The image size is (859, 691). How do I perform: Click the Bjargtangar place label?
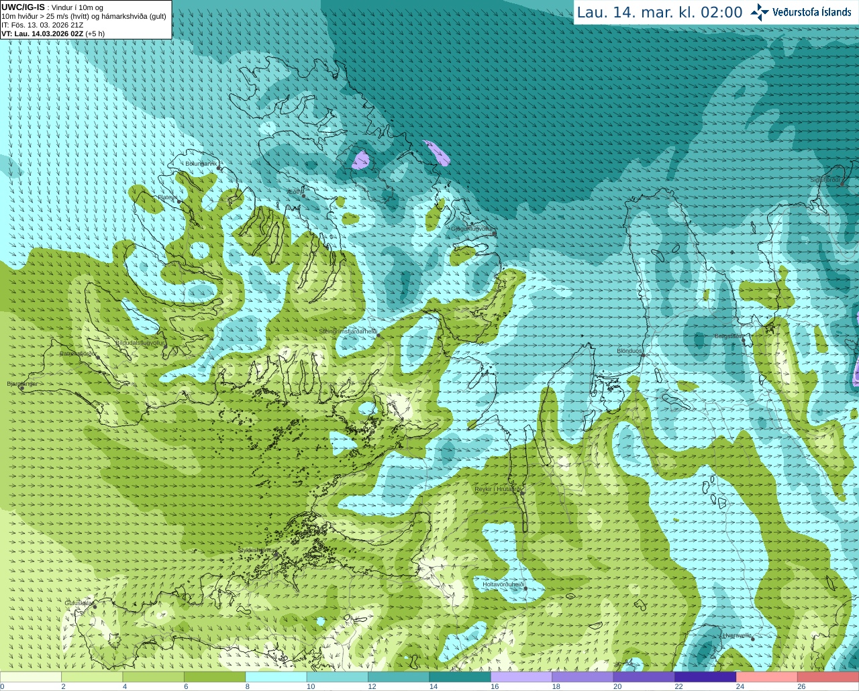point(22,384)
